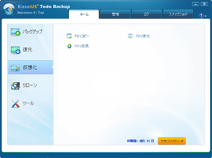This screenshot has width=212, height=158.
Task: Minimize the Todo Backup window
Action: [195, 4]
